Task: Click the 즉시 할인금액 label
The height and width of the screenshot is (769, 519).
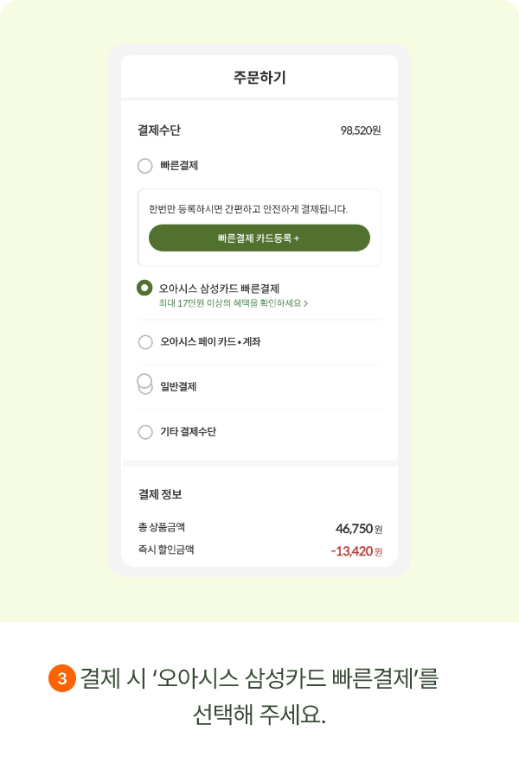Action: click(166, 550)
